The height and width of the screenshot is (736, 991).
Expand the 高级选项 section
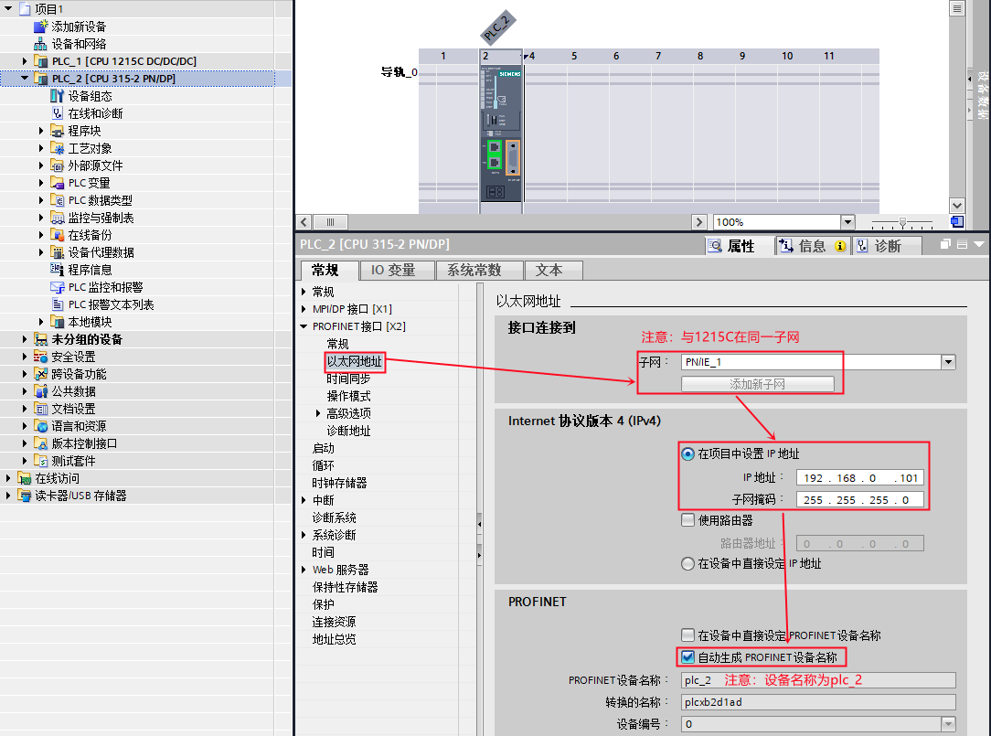click(318, 413)
